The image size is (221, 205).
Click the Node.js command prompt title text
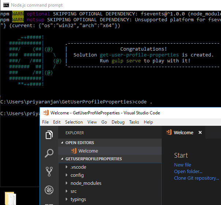pyautogui.click(x=37, y=5)
